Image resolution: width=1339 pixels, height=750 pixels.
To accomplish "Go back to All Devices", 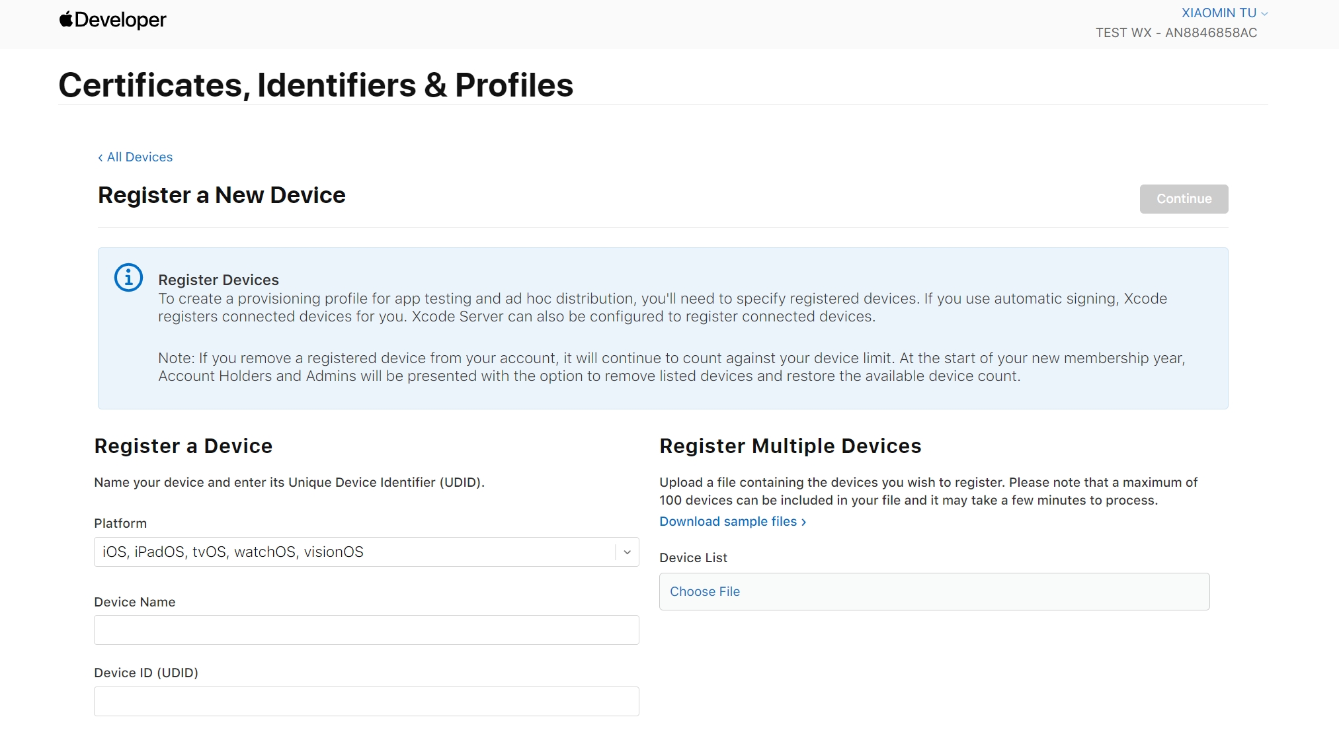I will tap(136, 157).
